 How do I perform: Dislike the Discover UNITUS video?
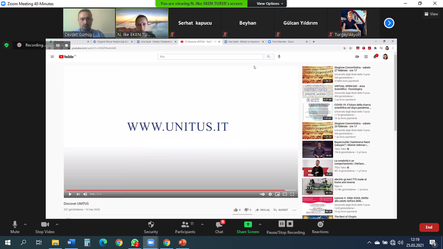[x=247, y=210]
